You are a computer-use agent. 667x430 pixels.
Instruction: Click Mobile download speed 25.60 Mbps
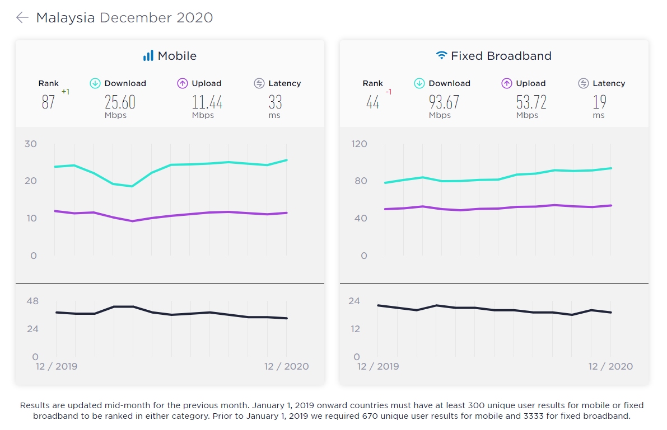click(x=120, y=102)
